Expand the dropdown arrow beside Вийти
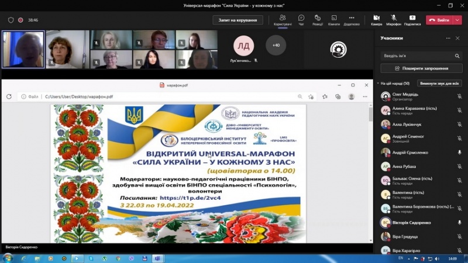Viewport: 468px width, 263px height. 457,20
